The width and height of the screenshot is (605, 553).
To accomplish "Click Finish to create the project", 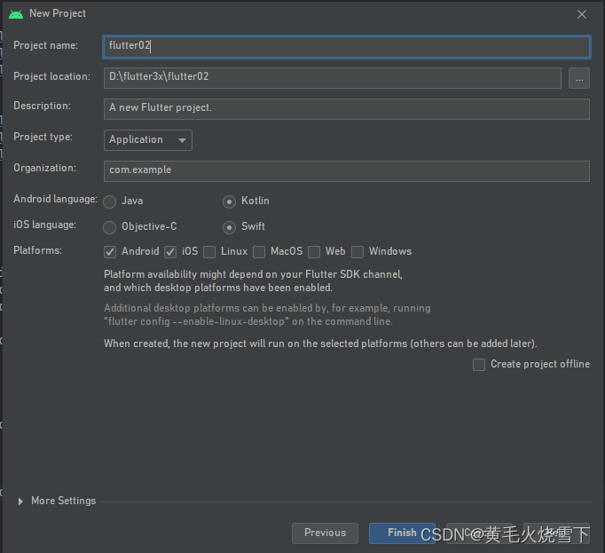I will pos(402,533).
